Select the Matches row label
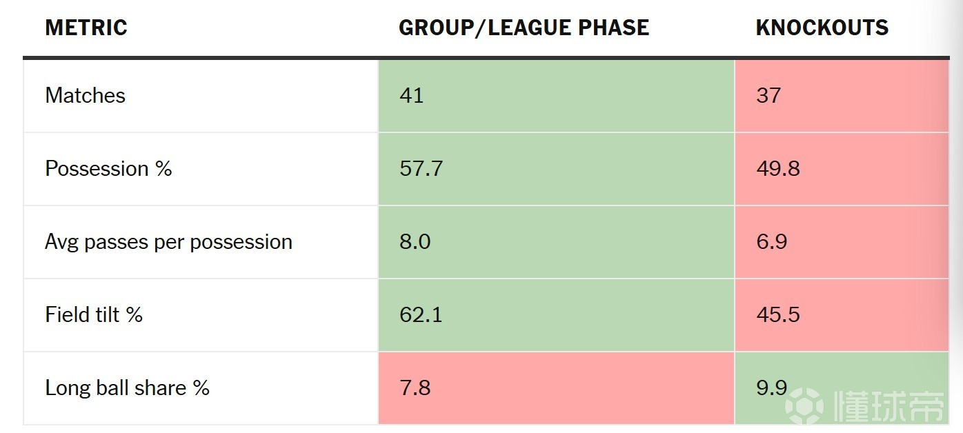This screenshot has width=963, height=433. (x=86, y=95)
